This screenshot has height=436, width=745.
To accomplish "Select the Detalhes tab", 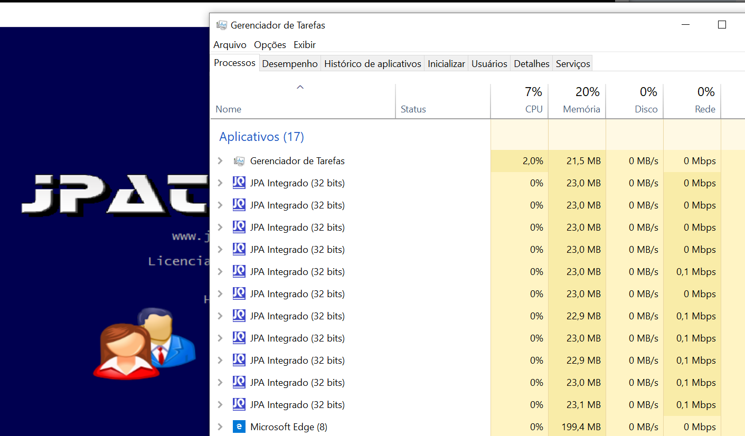I will [531, 64].
